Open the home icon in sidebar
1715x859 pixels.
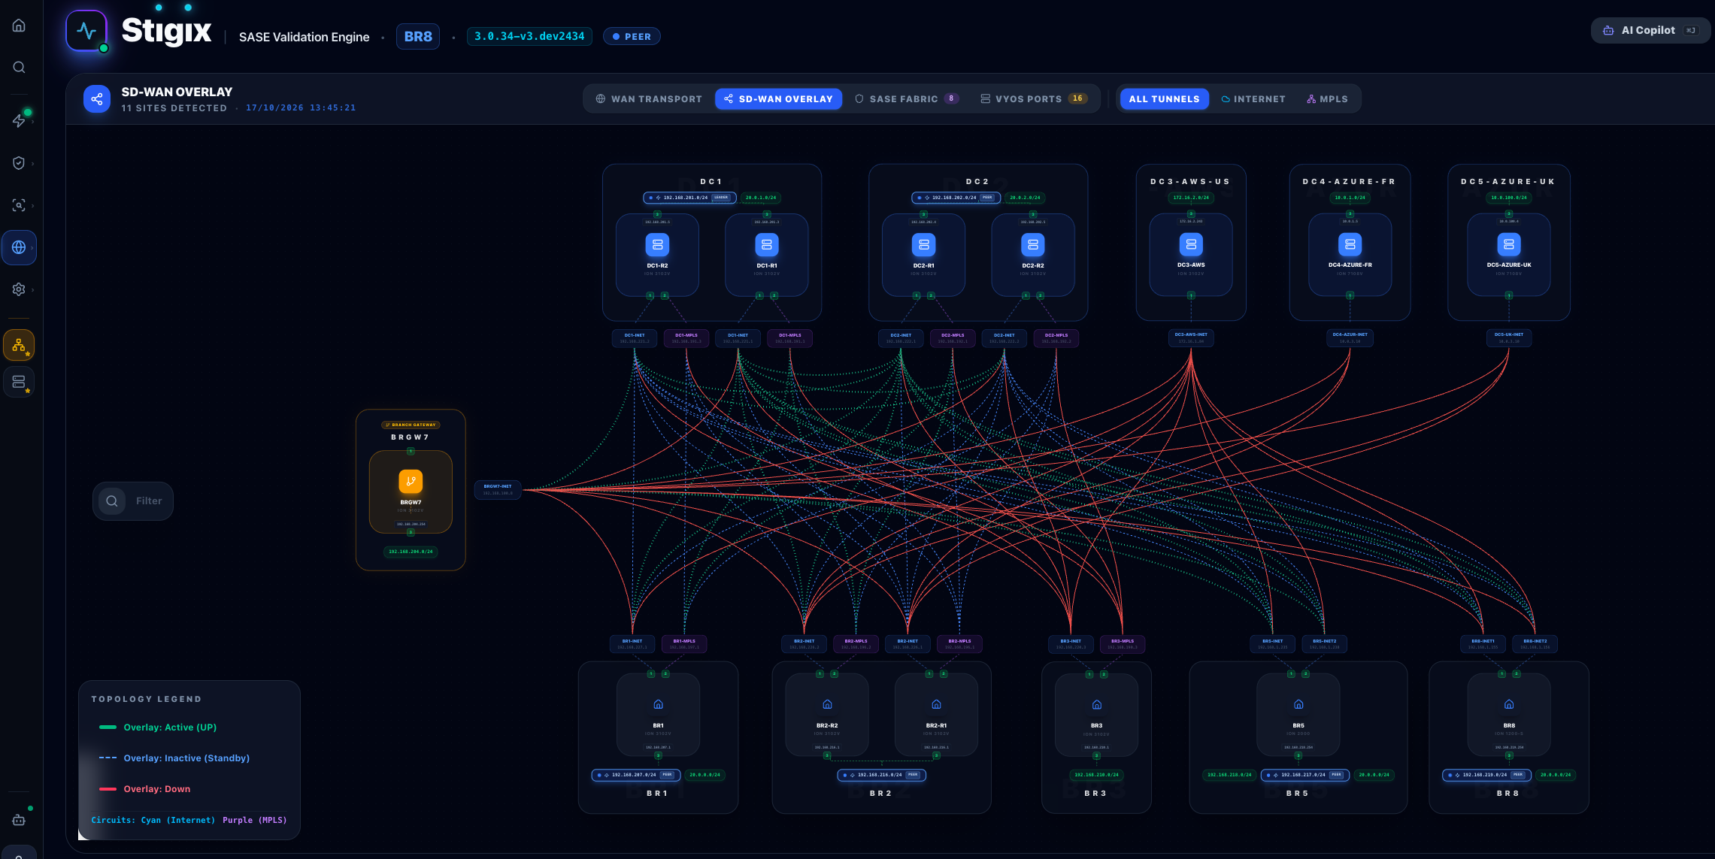[x=19, y=26]
